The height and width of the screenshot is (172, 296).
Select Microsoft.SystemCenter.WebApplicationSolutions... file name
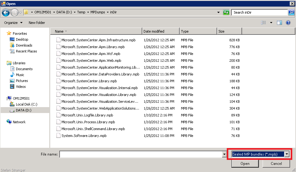pyautogui.click(x=100, y=108)
